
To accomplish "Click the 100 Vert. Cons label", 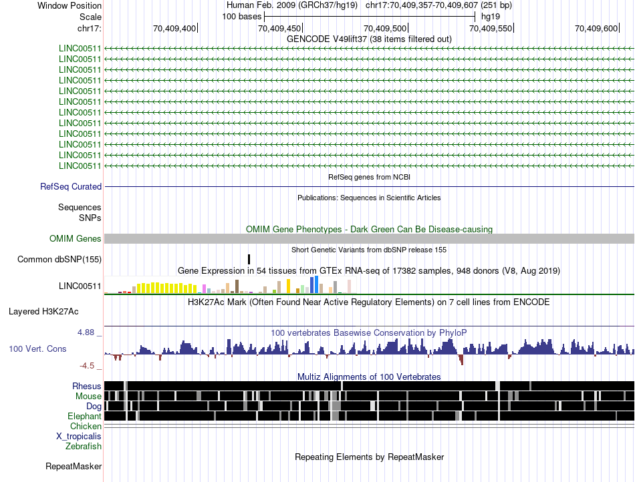I will [37, 348].
